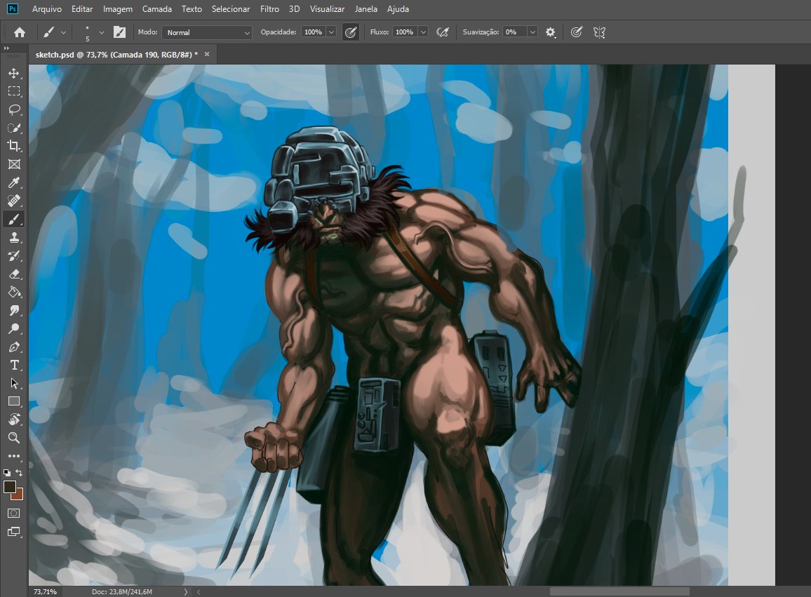811x597 pixels.
Task: Select the Eraser tool
Action: click(14, 274)
